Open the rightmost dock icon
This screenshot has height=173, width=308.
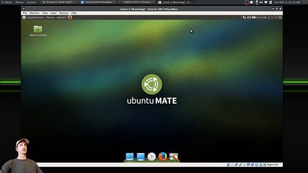pyautogui.click(x=174, y=157)
